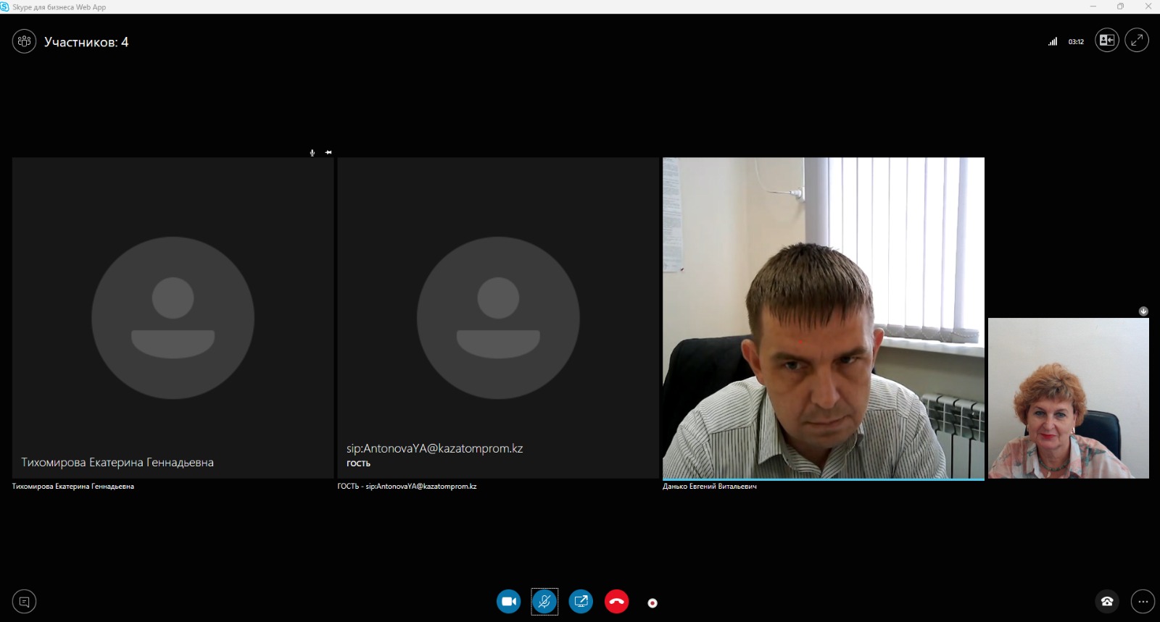The width and height of the screenshot is (1160, 622).
Task: Hang up the call with red button
Action: tap(616, 602)
